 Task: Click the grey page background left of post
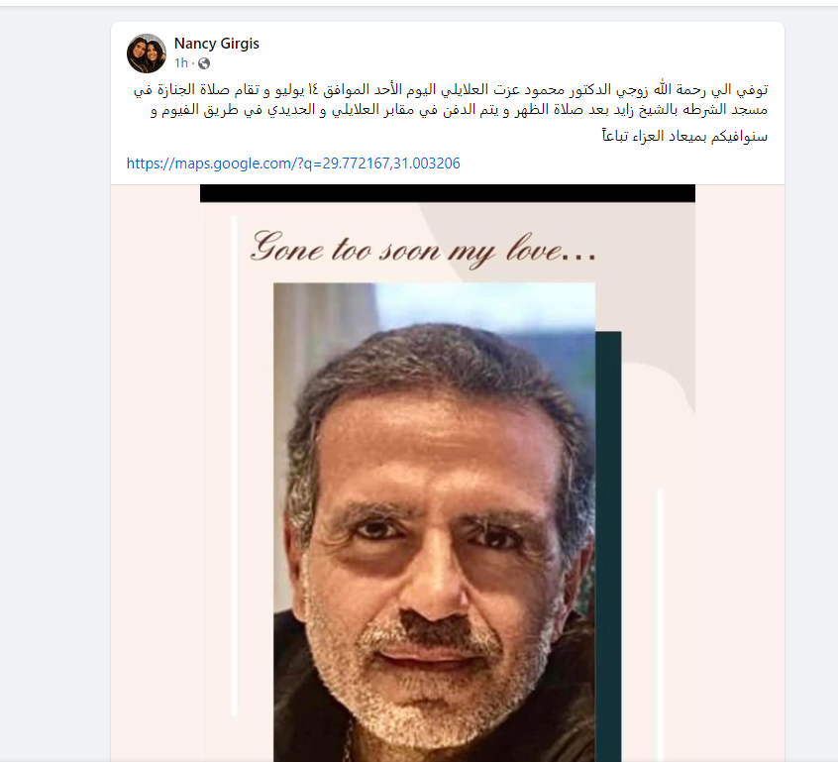pyautogui.click(x=55, y=375)
